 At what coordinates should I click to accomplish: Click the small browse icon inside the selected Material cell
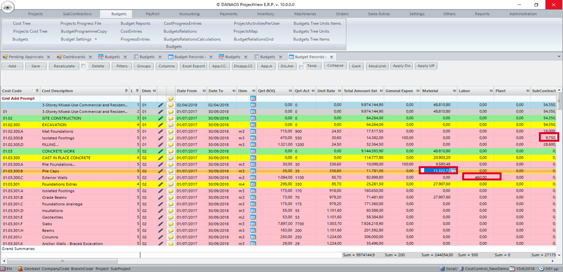[x=454, y=170]
